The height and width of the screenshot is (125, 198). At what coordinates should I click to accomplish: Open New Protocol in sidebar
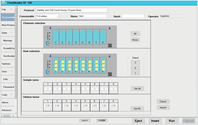pos(8,25)
